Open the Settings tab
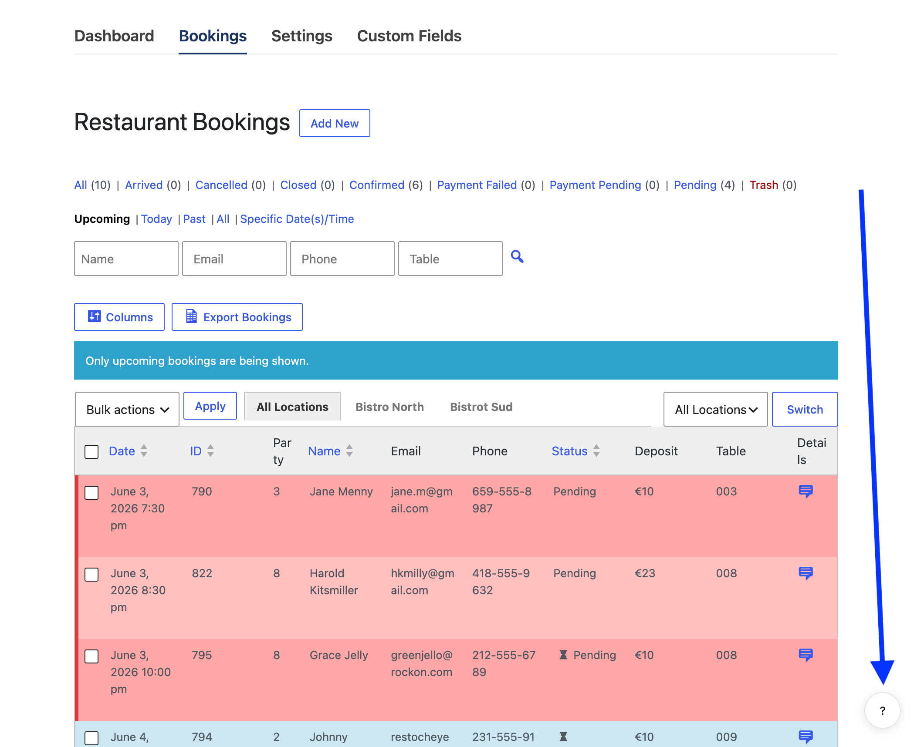 302,36
